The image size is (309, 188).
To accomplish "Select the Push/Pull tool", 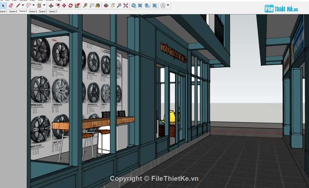I will 51,6.
